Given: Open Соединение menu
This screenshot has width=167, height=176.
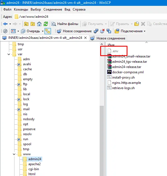Looking at the screenshot, I should 53,9.
